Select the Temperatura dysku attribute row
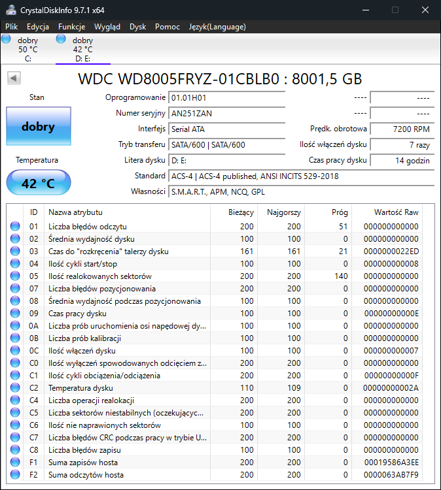The width and height of the screenshot is (441, 490). click(x=215, y=388)
